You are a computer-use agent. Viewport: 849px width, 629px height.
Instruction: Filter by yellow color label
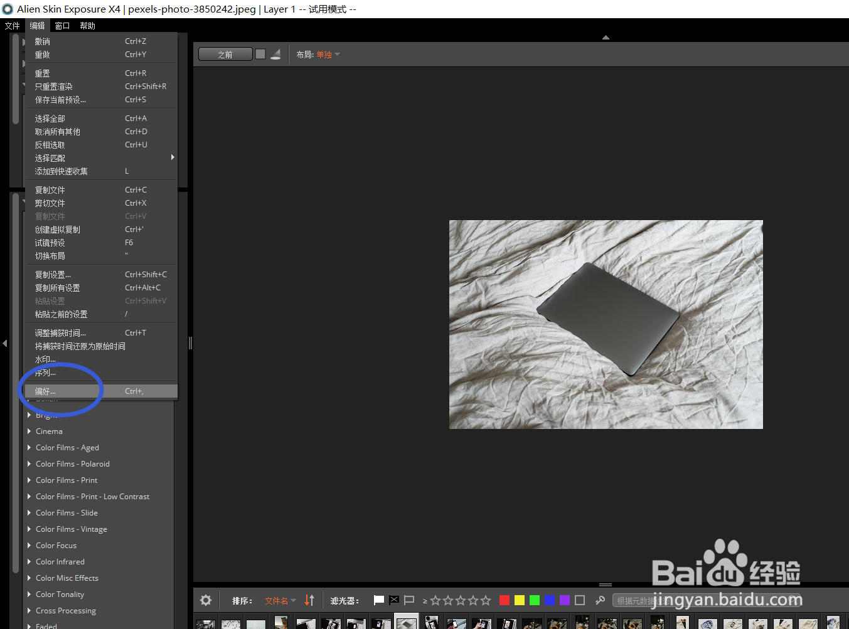point(519,600)
